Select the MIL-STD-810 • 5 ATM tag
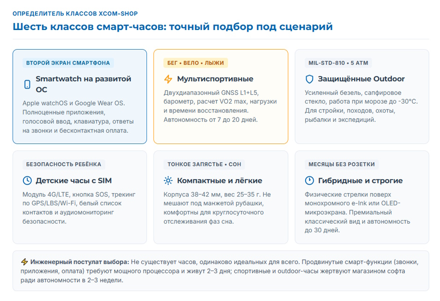 coord(338,63)
